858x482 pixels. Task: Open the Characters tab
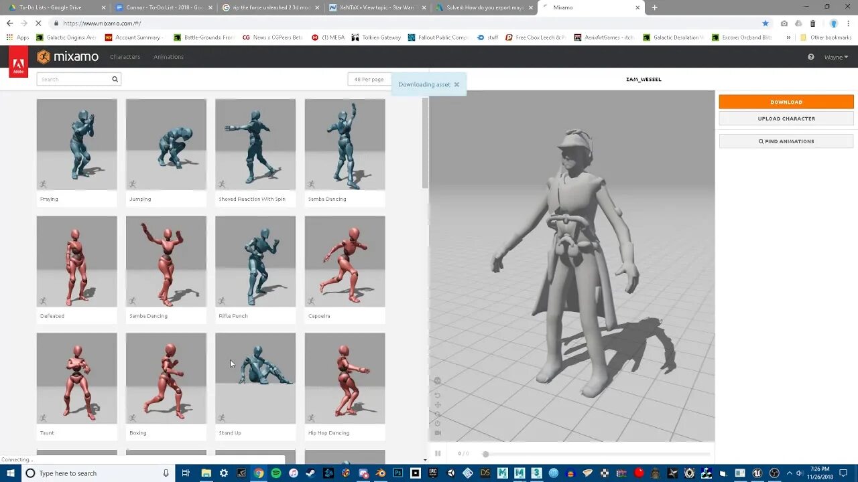(125, 57)
